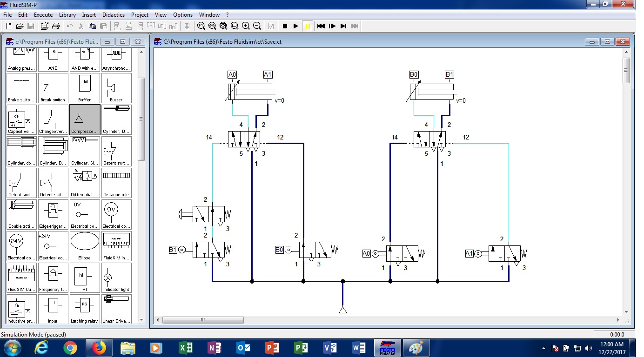Start the simulation with the Play button

[x=296, y=26]
